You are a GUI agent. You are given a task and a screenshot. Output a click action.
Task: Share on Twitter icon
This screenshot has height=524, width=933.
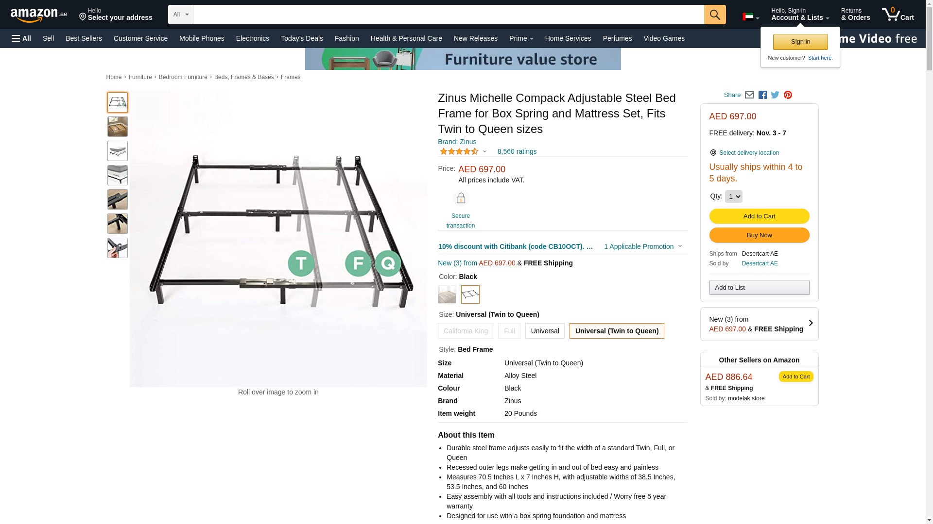point(775,95)
